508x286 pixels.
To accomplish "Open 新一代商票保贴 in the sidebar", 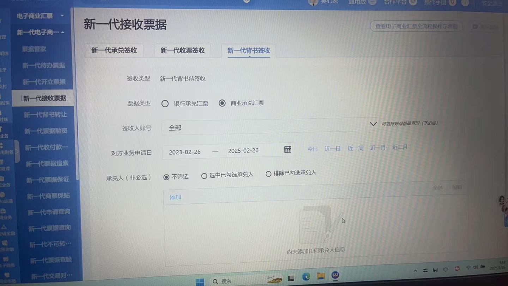I will pyautogui.click(x=48, y=196).
